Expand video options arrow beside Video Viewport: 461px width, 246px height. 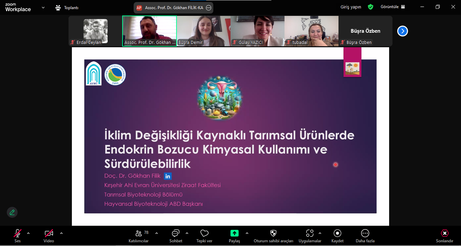point(61,233)
